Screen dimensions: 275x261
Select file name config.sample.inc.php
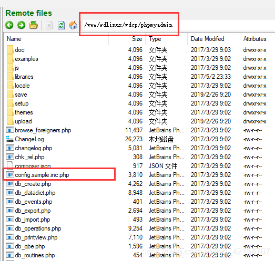(x=42, y=175)
